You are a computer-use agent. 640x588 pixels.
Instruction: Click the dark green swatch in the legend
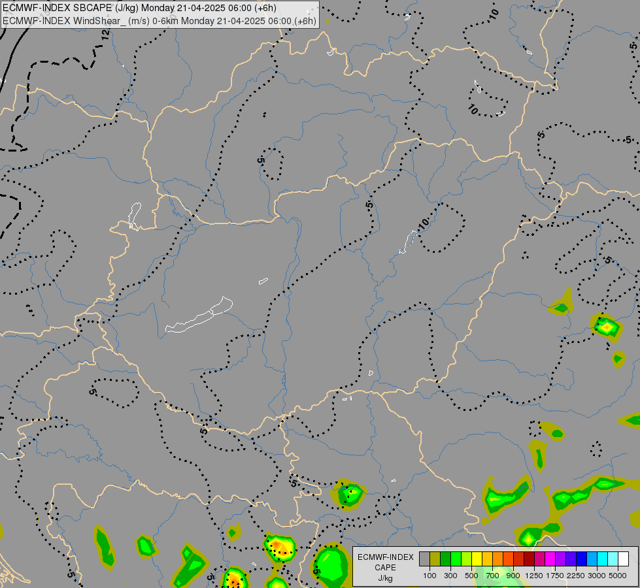click(445, 559)
